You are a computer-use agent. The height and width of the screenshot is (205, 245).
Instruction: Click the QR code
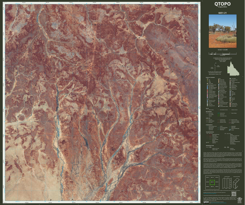[x=234, y=194]
